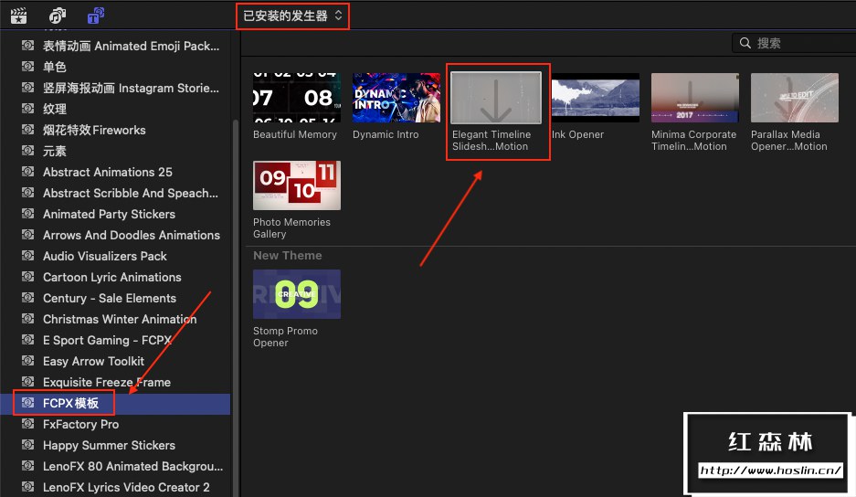
Task: Select the Elegant Timeline Slideshow thumbnail
Action: tap(496, 98)
